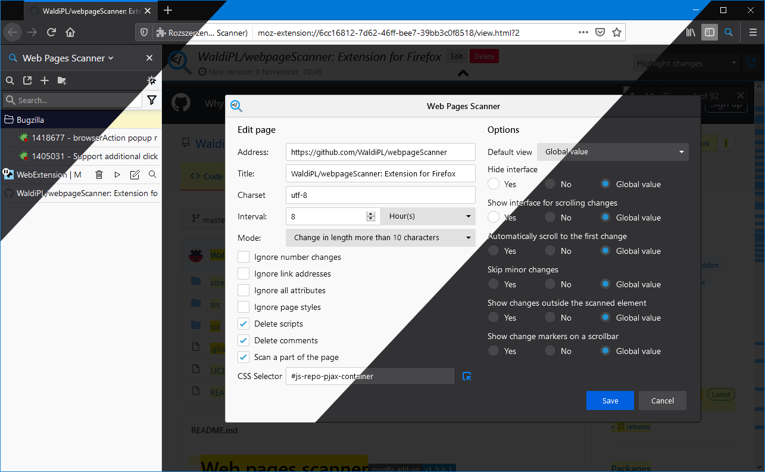
Task: Click the shield tracking protection icon
Action: coord(143,32)
